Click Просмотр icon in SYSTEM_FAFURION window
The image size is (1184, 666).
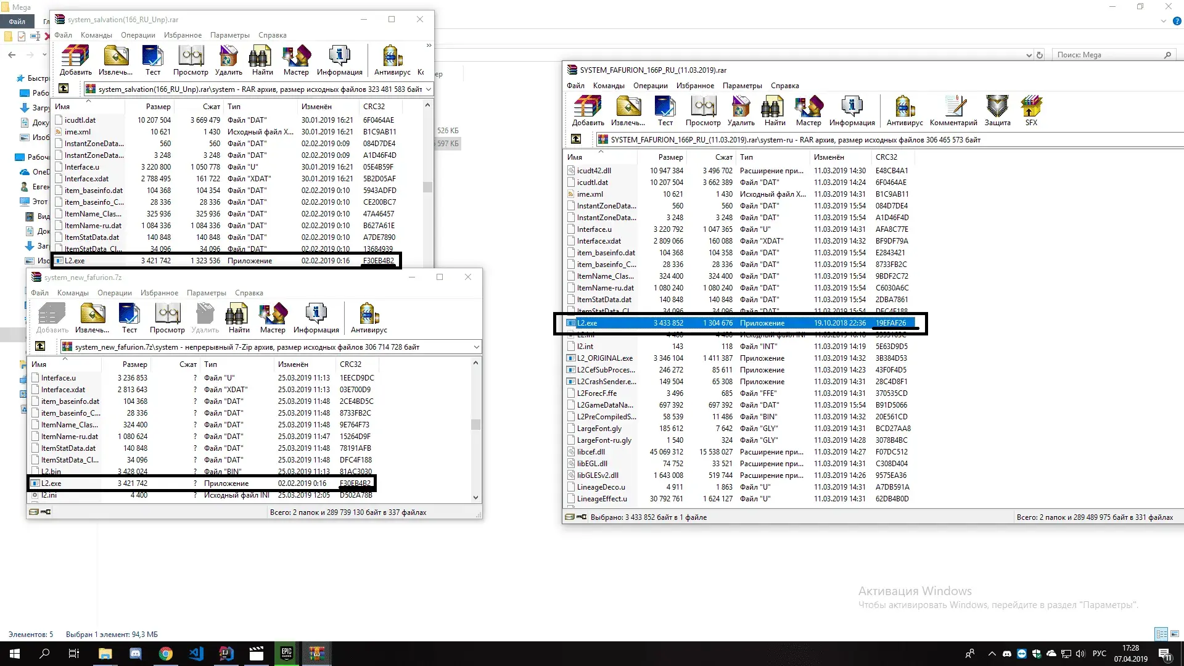tap(703, 111)
